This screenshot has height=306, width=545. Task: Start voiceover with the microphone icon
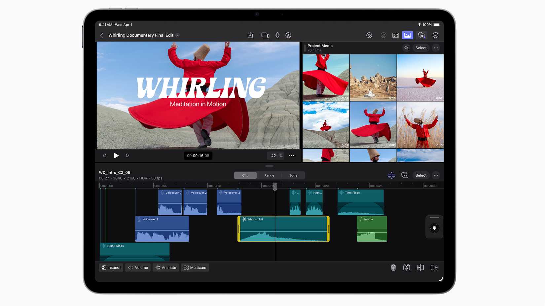[277, 35]
